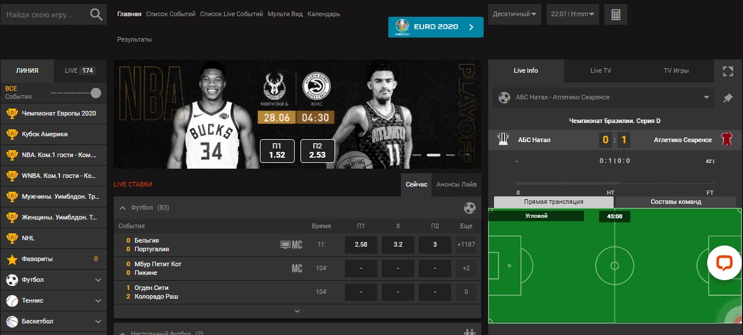Expand Теннис category in left sidebar

click(98, 300)
